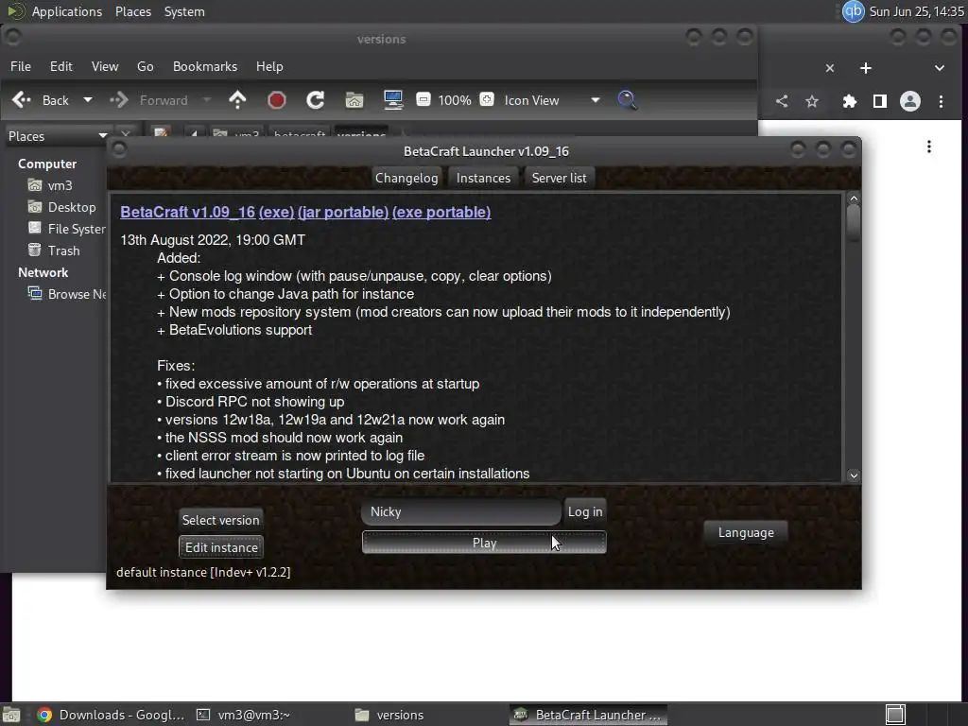Open Chrome three-dot main menu
Screen dimensions: 968x726
(941, 101)
